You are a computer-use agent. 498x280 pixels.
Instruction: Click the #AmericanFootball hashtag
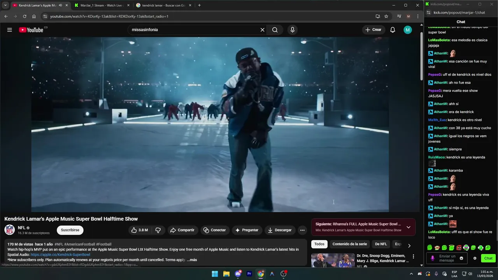[79, 244]
